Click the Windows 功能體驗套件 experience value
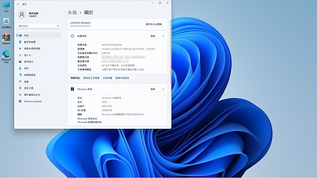Screen dimensions: 317x178 (x=122, y=114)
